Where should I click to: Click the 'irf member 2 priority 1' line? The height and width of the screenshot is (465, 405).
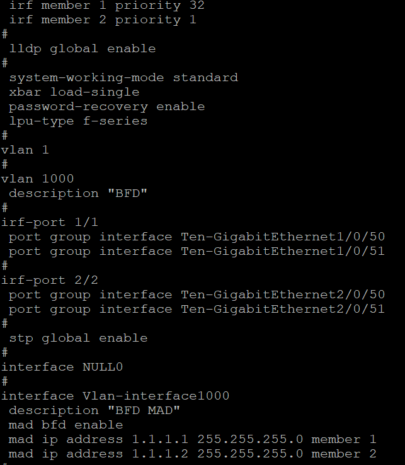click(102, 20)
